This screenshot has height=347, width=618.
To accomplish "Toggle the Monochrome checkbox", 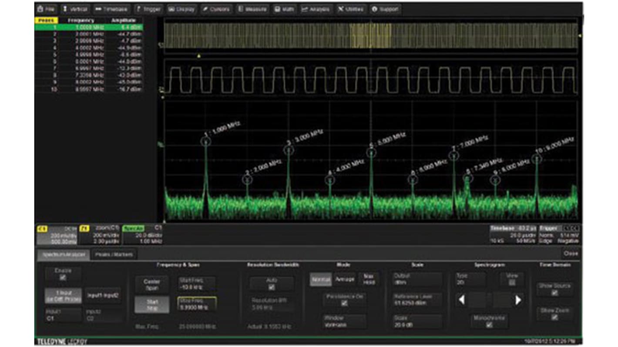I will click(x=489, y=325).
